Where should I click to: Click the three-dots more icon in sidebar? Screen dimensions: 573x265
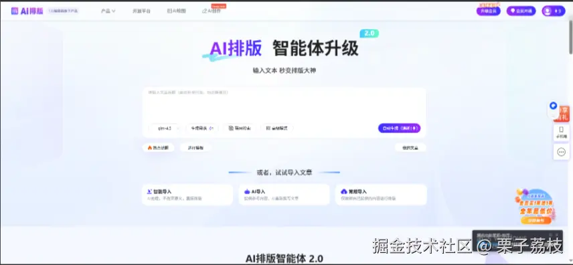[562, 151]
